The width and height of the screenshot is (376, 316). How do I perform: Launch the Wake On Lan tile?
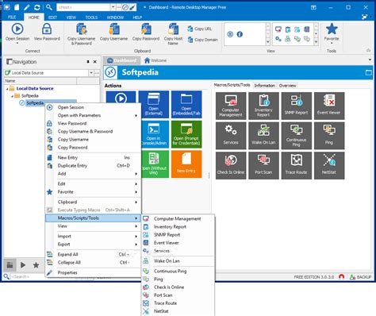(x=263, y=136)
